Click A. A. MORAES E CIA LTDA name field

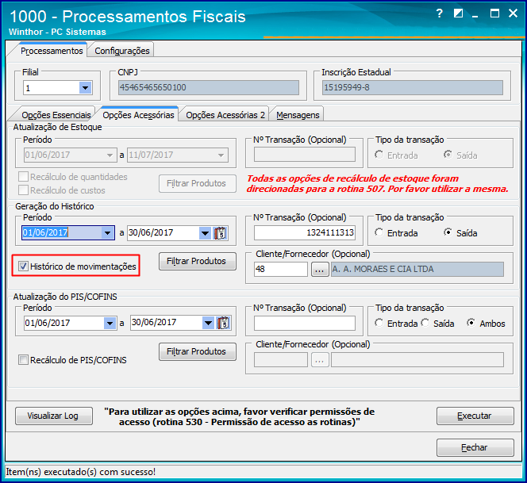click(x=417, y=269)
